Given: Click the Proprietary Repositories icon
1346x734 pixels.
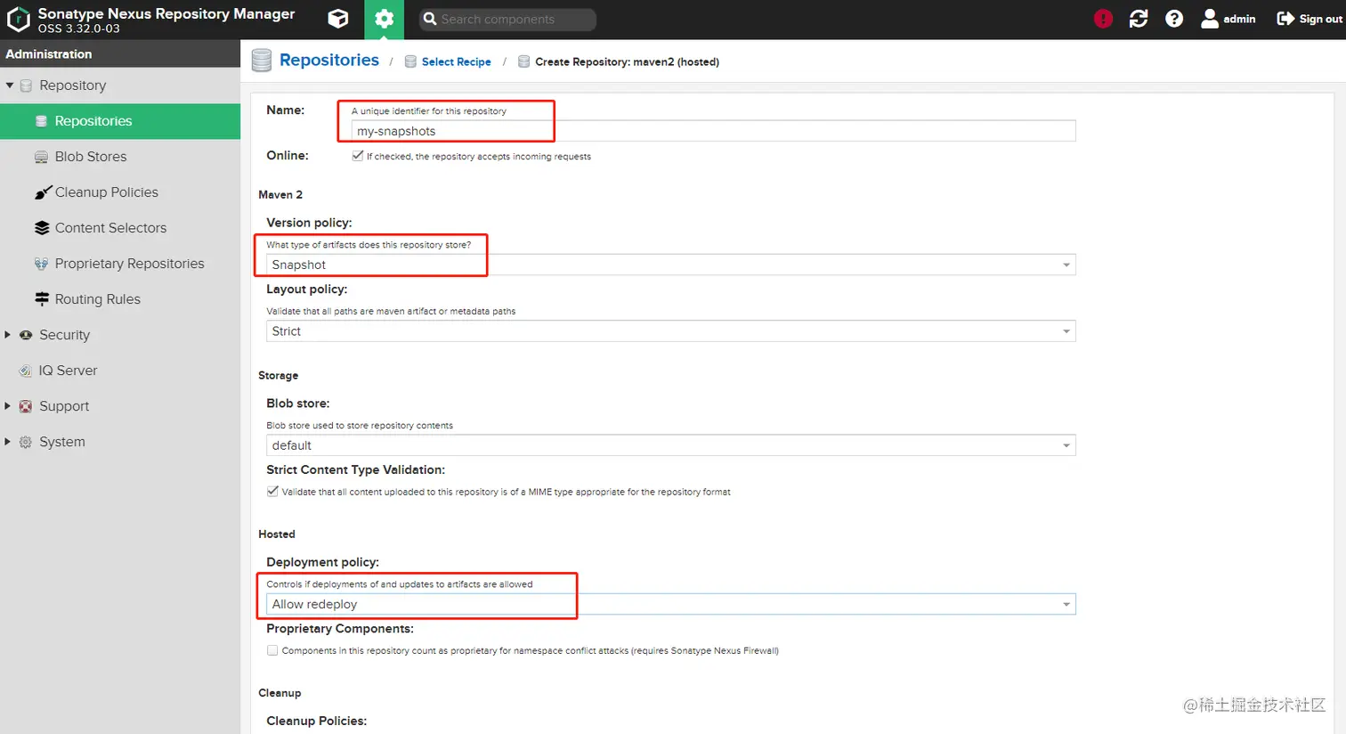Looking at the screenshot, I should pos(41,264).
